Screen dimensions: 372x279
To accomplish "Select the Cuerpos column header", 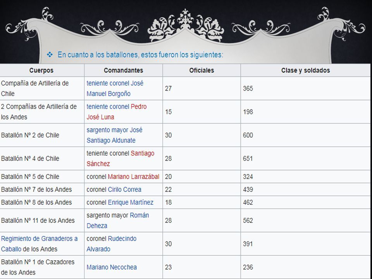I will click(41, 71).
